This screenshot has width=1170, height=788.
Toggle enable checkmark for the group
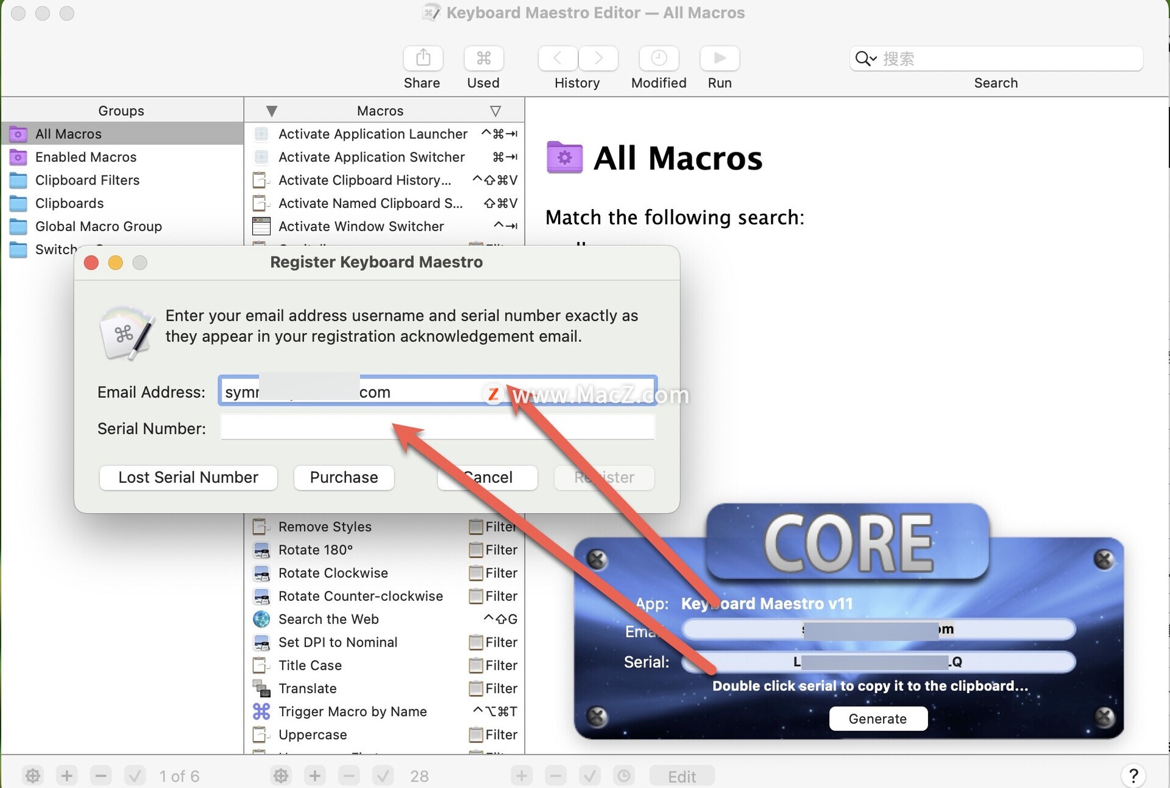[x=135, y=776]
